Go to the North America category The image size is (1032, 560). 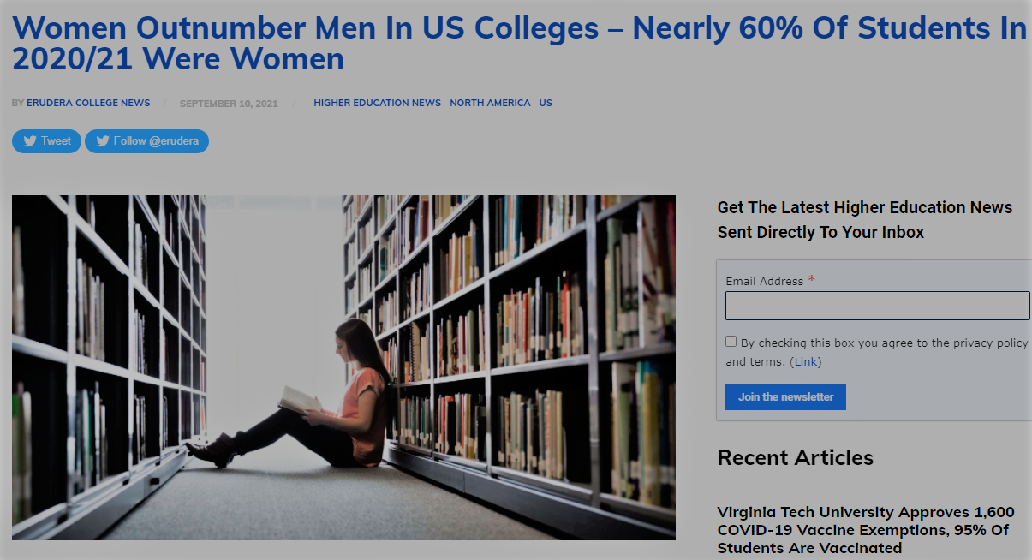click(x=490, y=103)
